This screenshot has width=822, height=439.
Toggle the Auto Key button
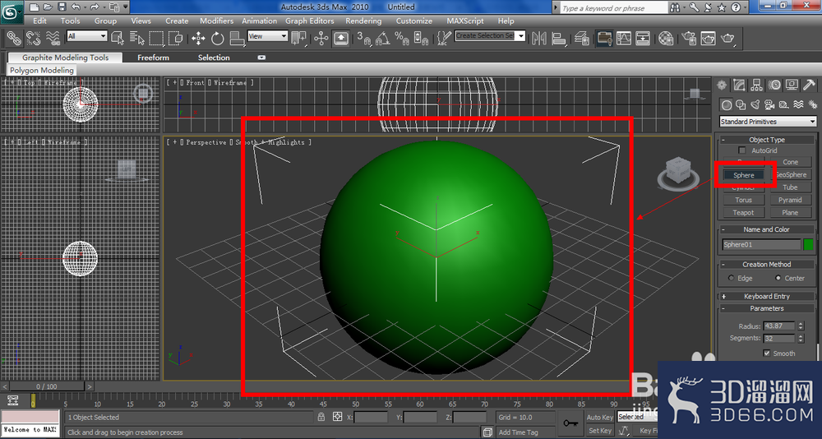point(600,418)
